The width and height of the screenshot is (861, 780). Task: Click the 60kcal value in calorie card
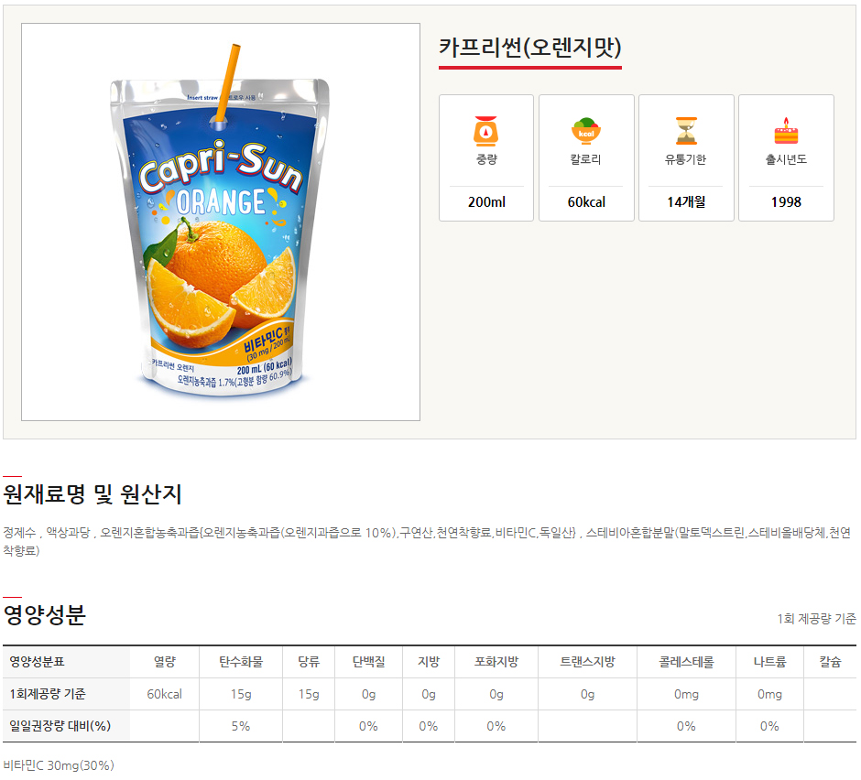(586, 202)
